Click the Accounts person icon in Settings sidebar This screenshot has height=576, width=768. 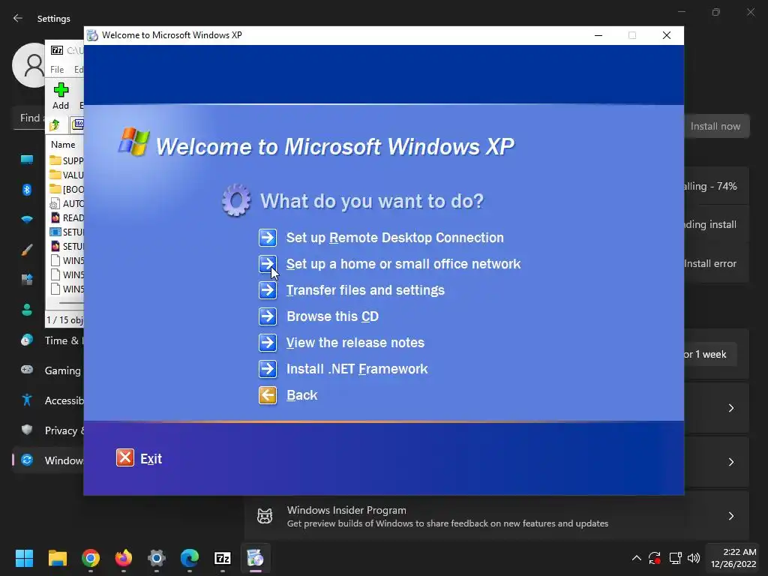pyautogui.click(x=27, y=310)
